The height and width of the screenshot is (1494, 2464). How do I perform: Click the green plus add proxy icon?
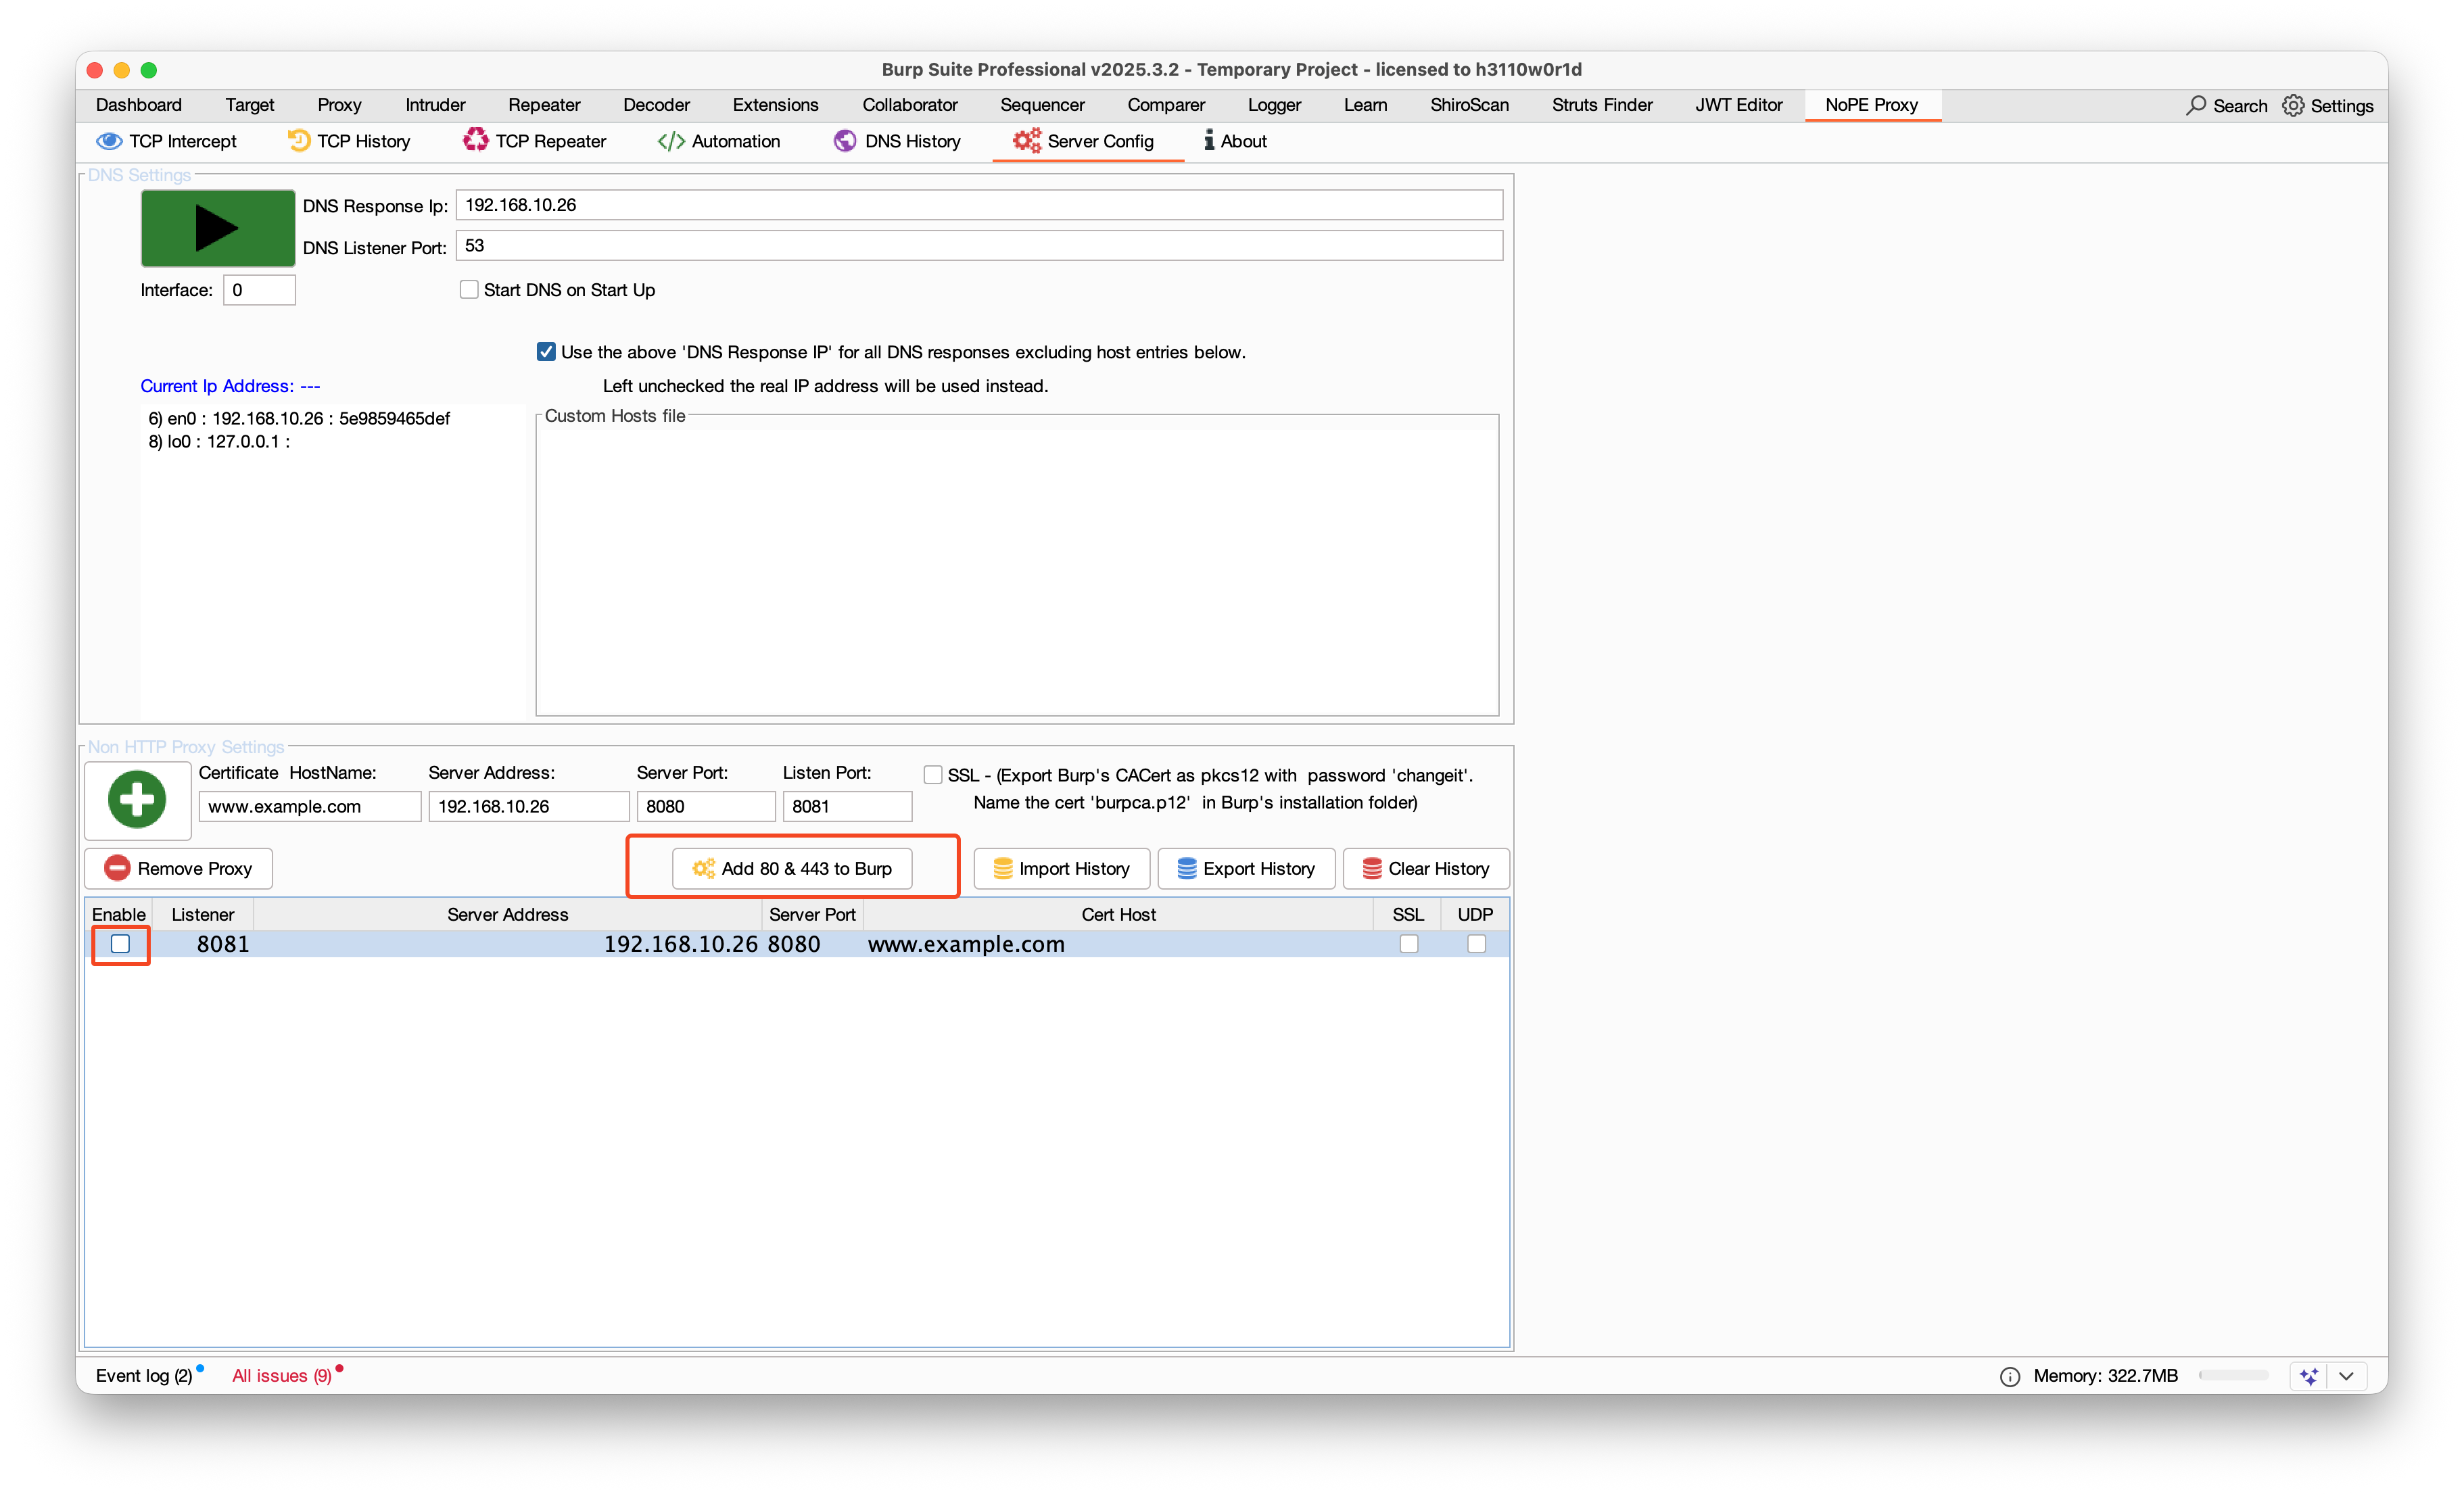tap(137, 799)
